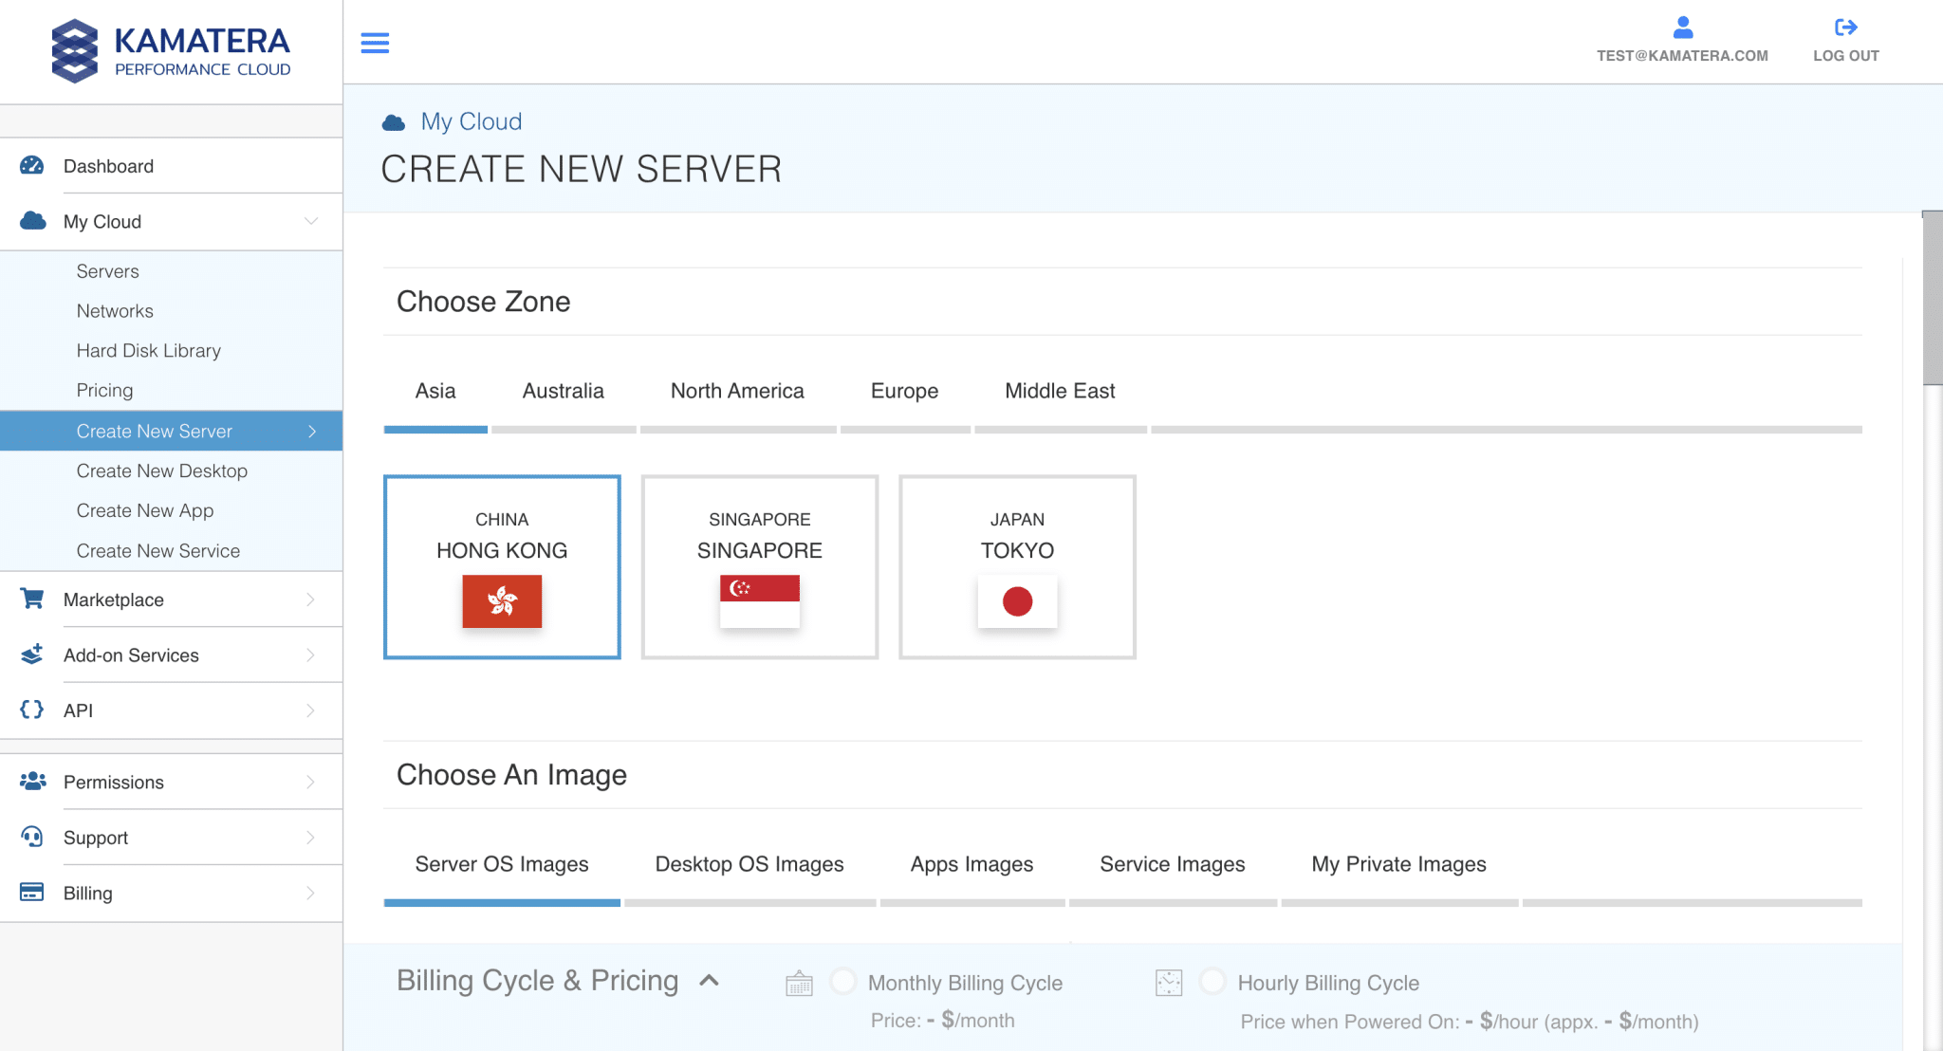Collapse the My Cloud sidebar section
This screenshot has width=1943, height=1051.
point(310,221)
